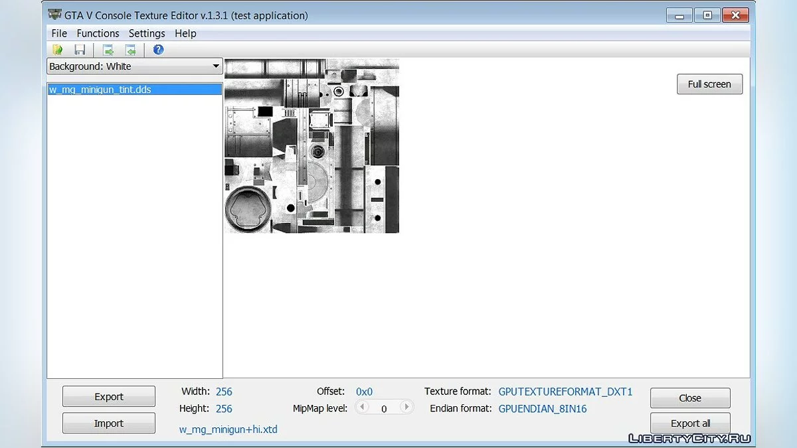Decrease MipMap level with left arrow

[363, 408]
